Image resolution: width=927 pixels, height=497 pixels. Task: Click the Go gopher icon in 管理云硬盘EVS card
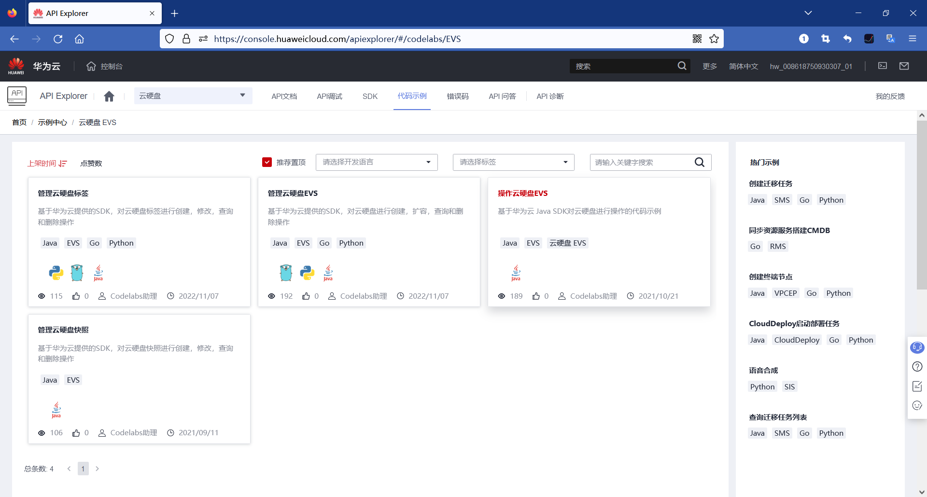click(286, 273)
